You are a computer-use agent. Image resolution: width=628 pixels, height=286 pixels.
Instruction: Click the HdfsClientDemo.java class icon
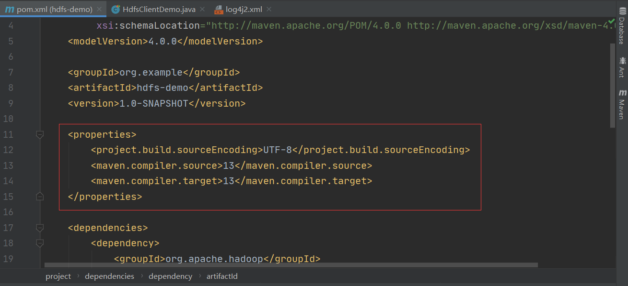pyautogui.click(x=116, y=9)
